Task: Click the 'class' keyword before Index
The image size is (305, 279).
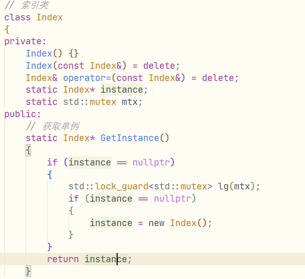Action: pyautogui.click(x=17, y=17)
